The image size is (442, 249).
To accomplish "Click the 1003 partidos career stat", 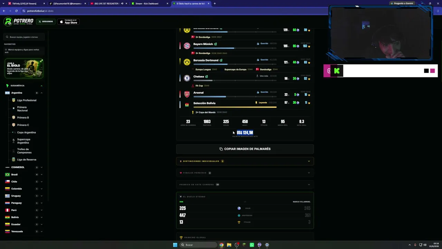I will coord(207,122).
